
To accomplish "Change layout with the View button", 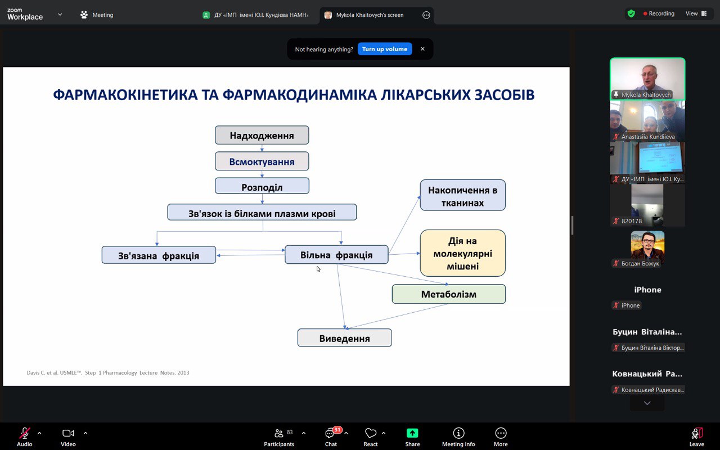I will point(696,13).
